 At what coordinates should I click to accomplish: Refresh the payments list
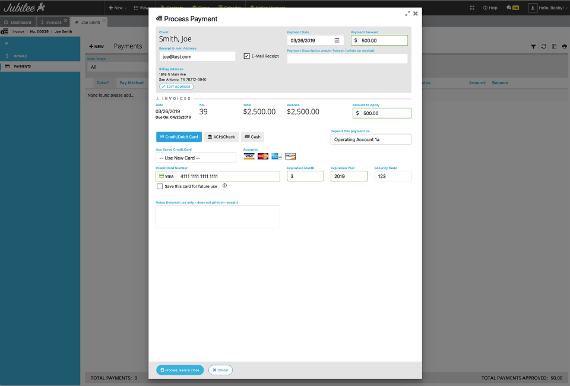(543, 46)
